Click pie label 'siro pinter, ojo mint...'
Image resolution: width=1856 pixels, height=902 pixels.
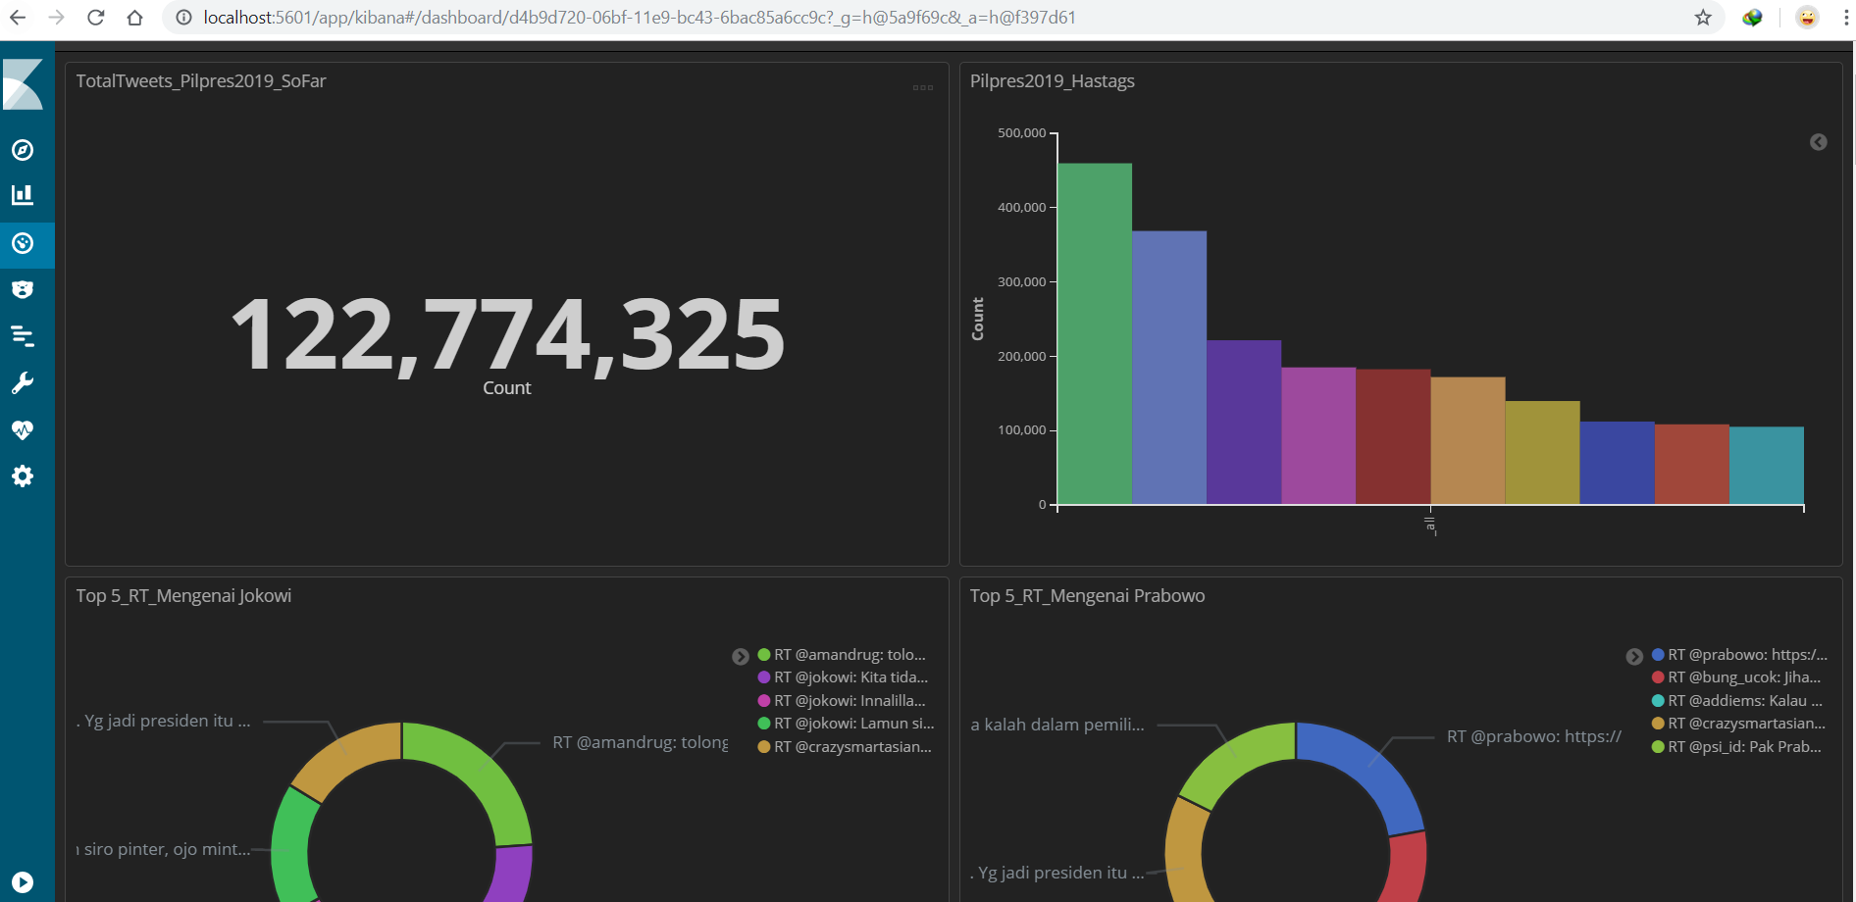pyautogui.click(x=163, y=850)
